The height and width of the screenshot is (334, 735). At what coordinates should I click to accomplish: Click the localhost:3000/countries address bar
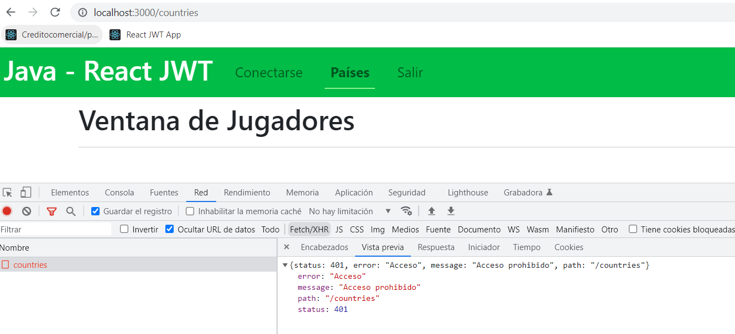point(403,12)
